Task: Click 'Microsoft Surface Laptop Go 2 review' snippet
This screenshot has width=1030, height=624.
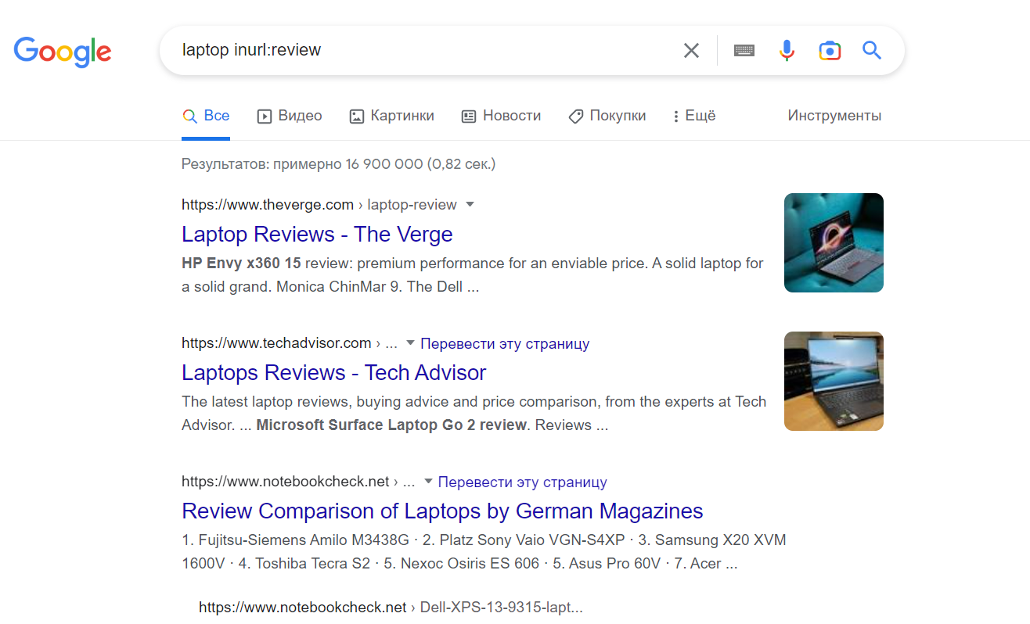Action: (x=391, y=425)
